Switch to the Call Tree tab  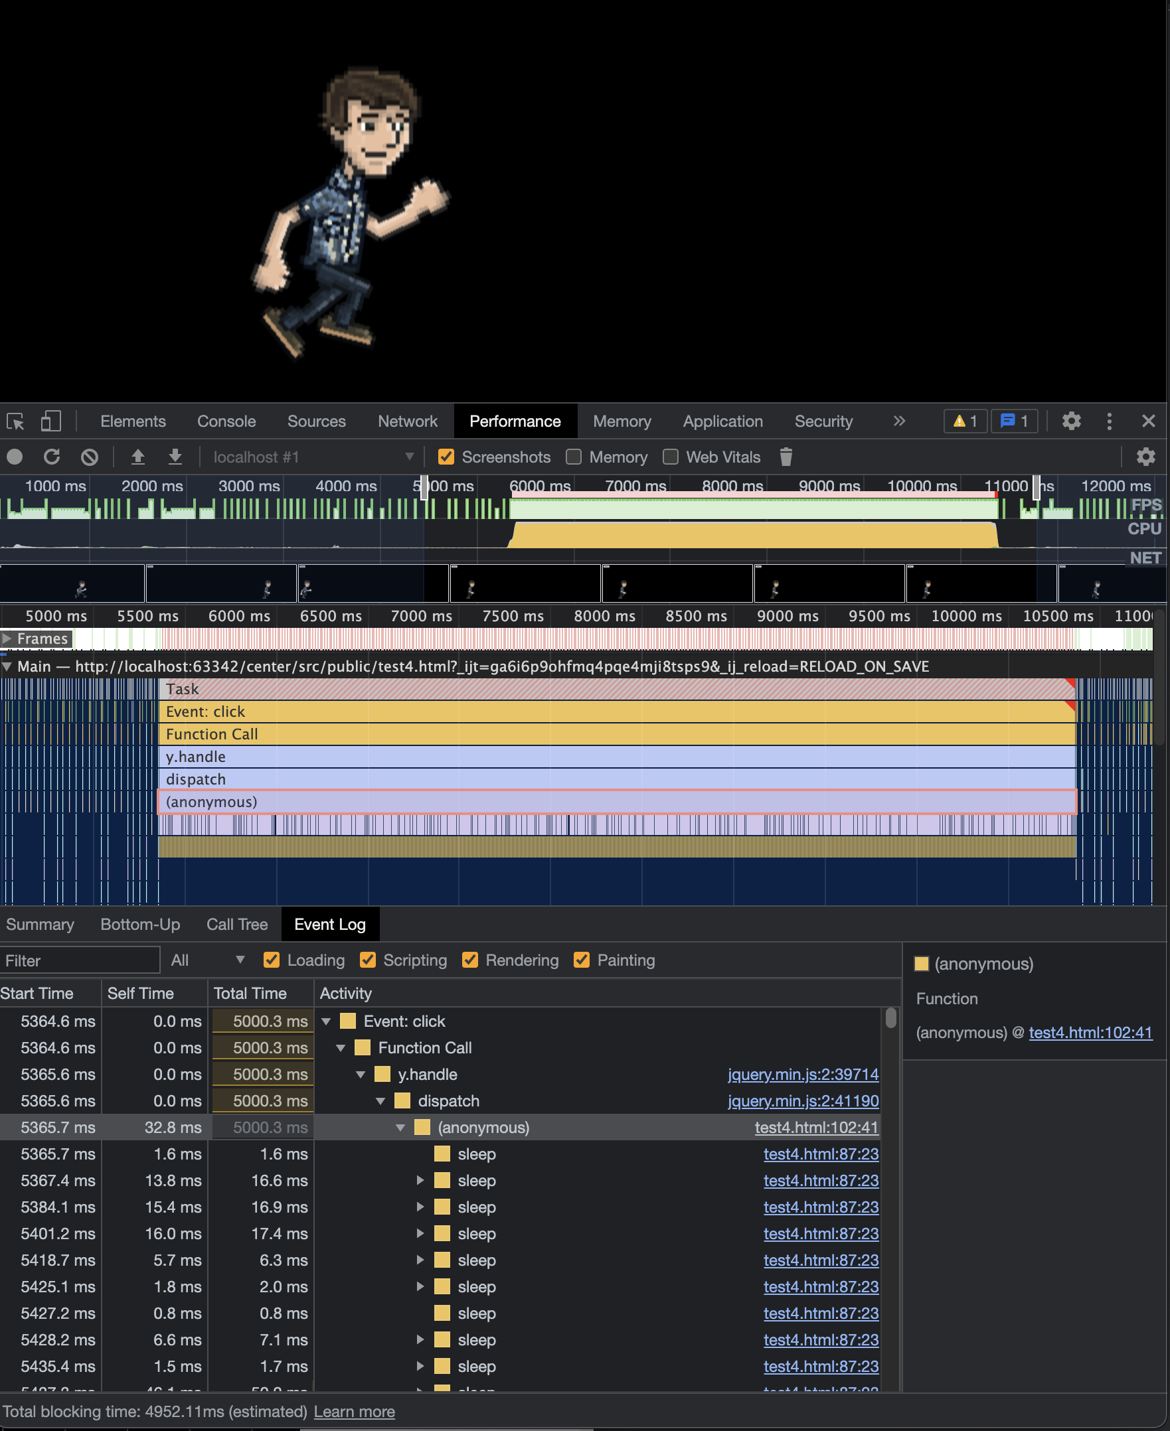click(237, 925)
